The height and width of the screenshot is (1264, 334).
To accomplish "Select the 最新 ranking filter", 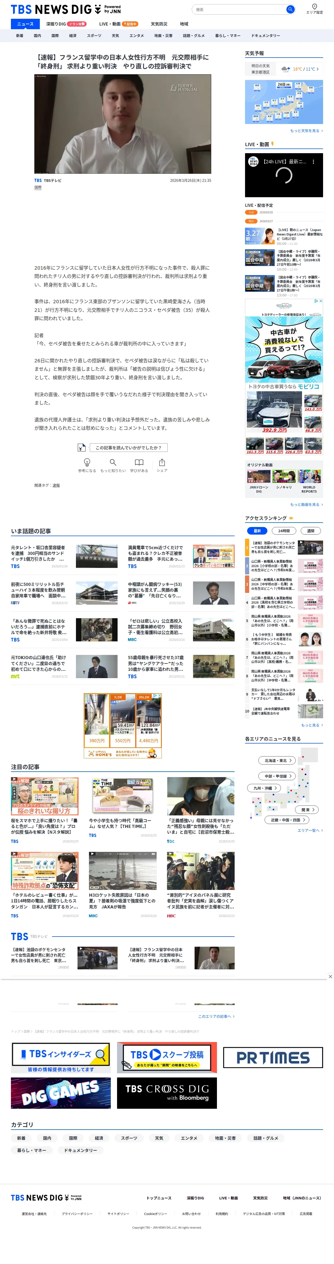I will [x=257, y=530].
